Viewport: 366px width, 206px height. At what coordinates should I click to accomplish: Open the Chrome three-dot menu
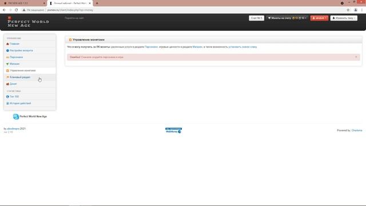362,10
